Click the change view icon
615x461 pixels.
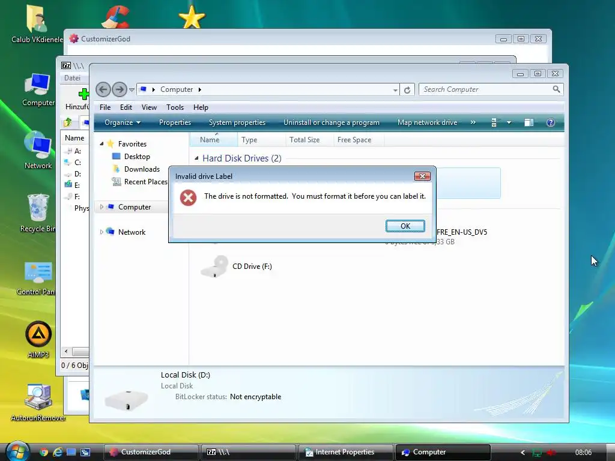494,122
